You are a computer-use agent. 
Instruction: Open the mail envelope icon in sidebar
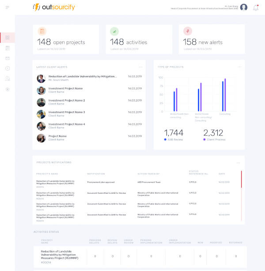click(7, 58)
